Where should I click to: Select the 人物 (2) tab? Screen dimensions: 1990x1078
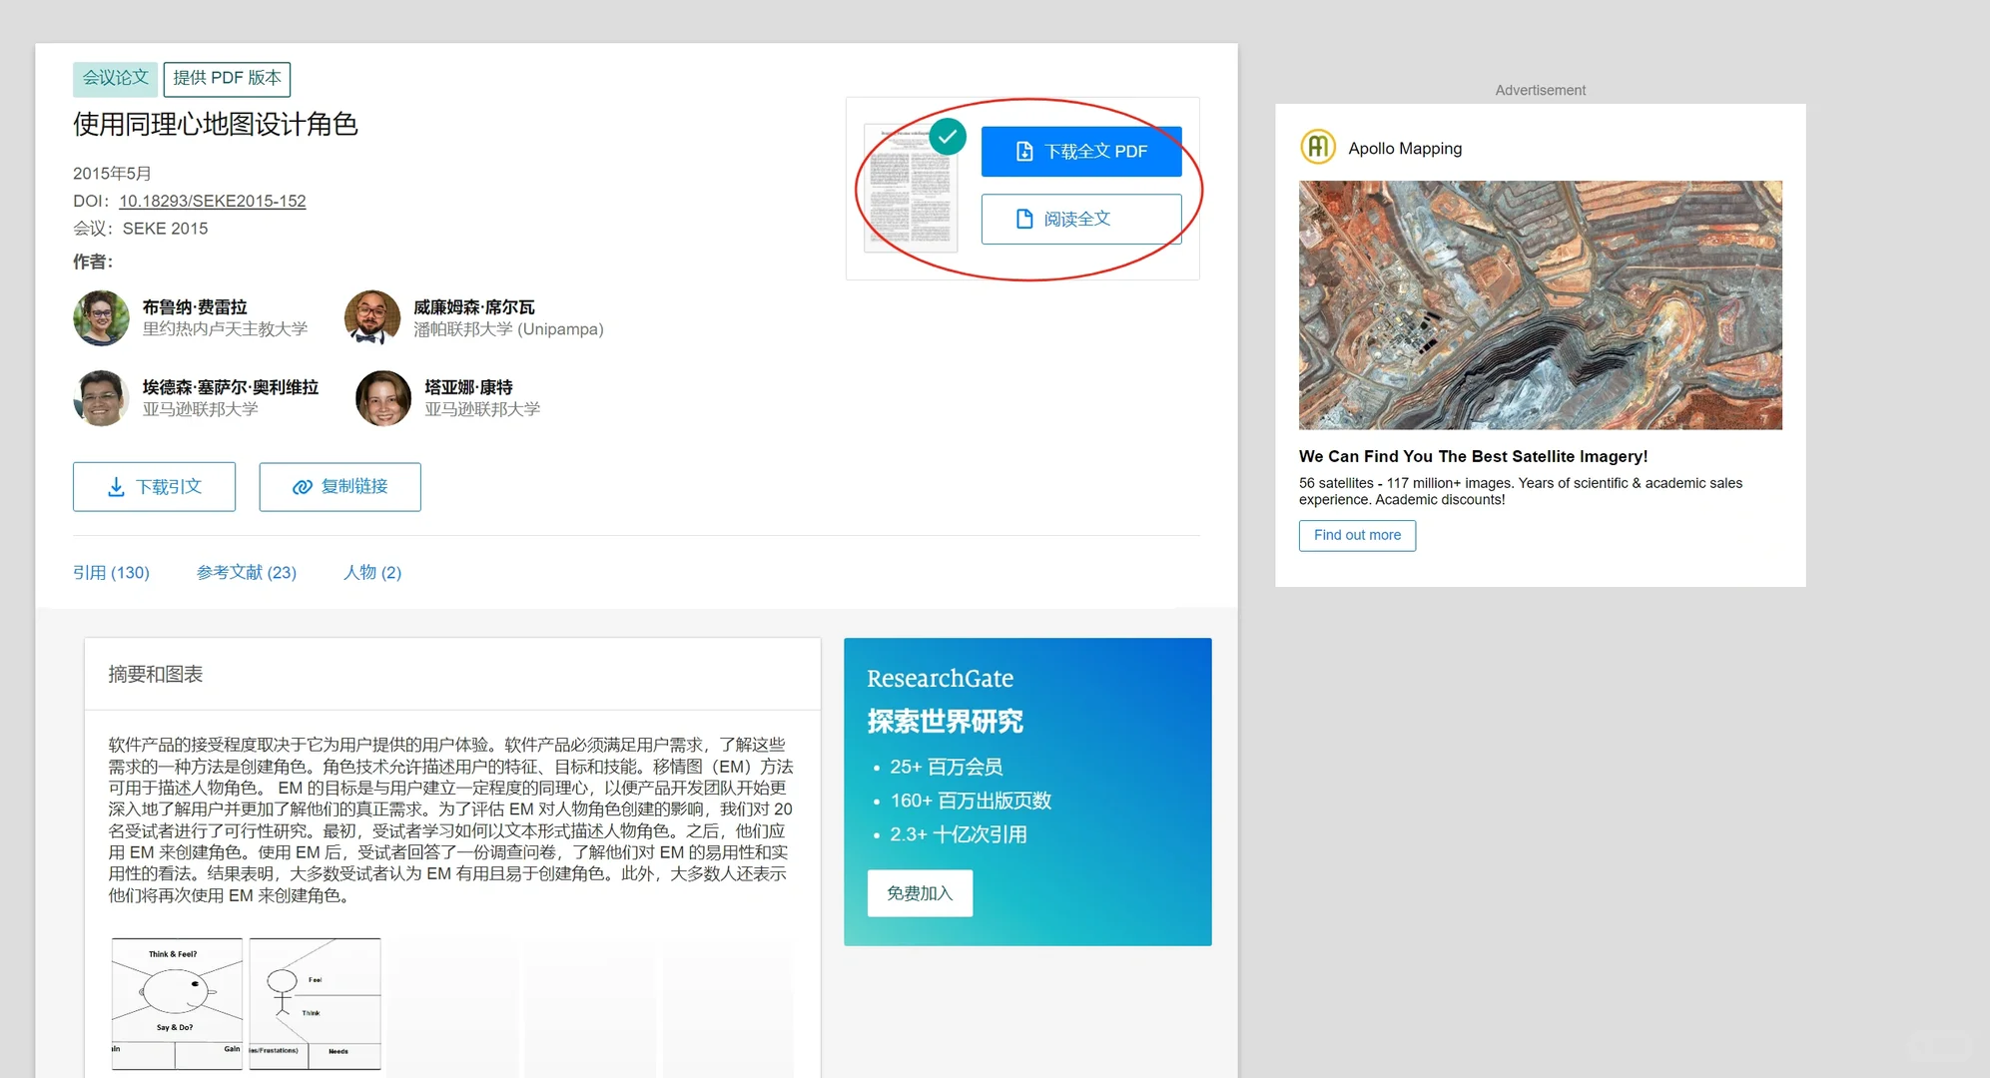coord(370,572)
